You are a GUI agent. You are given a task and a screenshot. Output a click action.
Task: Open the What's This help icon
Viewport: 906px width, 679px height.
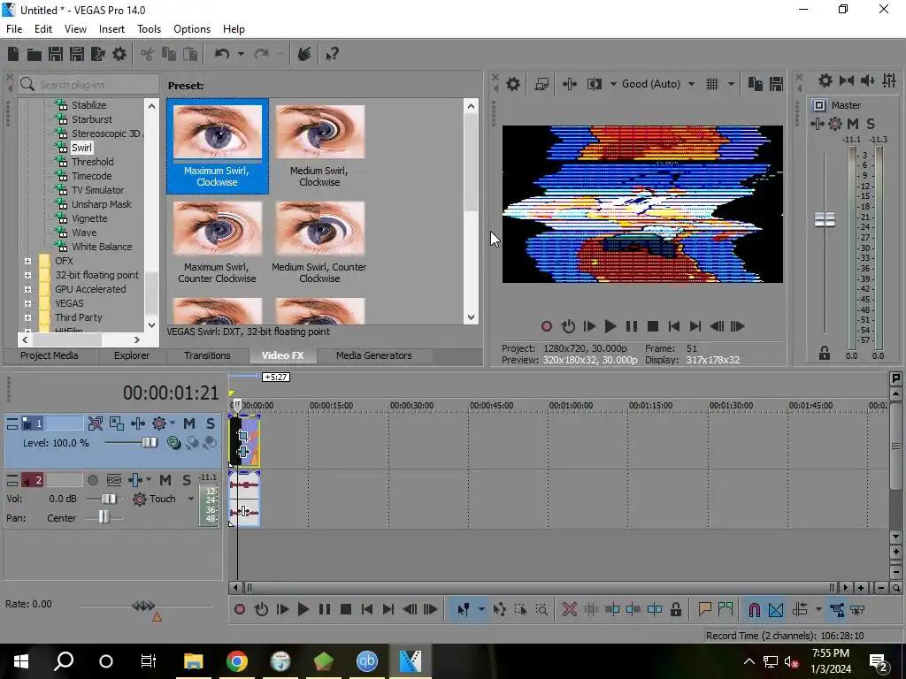(x=333, y=54)
